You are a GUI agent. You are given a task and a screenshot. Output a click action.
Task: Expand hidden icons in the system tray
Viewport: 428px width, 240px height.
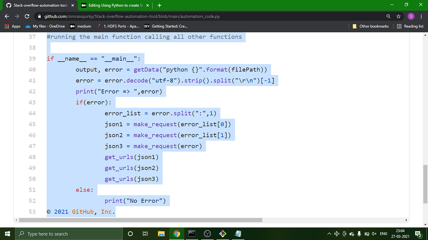pyautogui.click(x=329, y=234)
